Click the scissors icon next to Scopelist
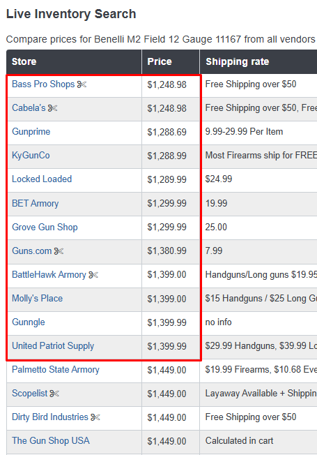317x455 pixels. coord(54,394)
